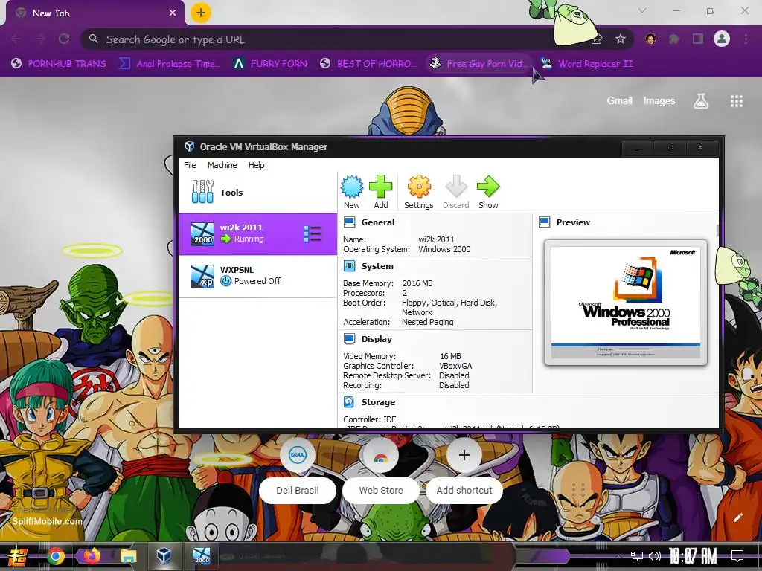Click the Display section monitor icon
This screenshot has height=571, width=762.
coord(349,339)
